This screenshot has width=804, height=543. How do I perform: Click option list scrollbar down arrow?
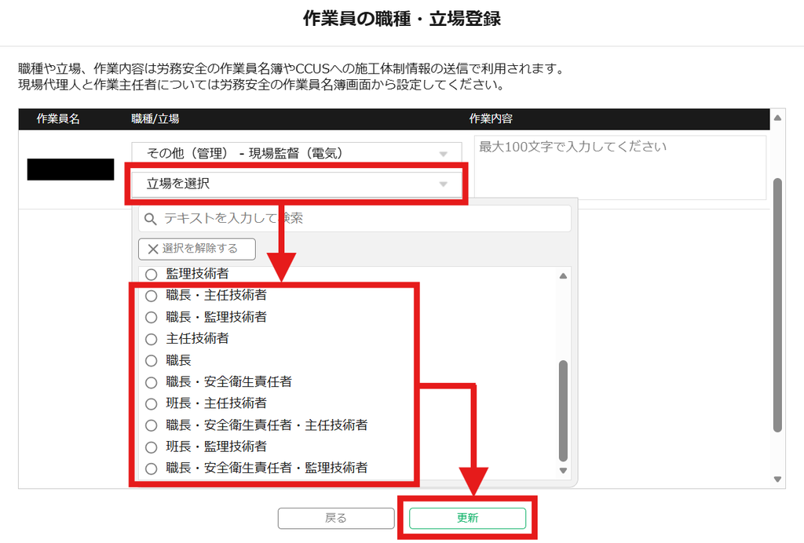point(563,471)
